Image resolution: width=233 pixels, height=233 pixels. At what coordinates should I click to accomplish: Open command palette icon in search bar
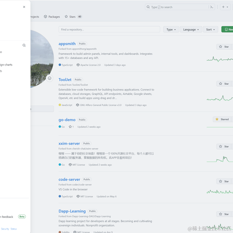click(212, 7)
